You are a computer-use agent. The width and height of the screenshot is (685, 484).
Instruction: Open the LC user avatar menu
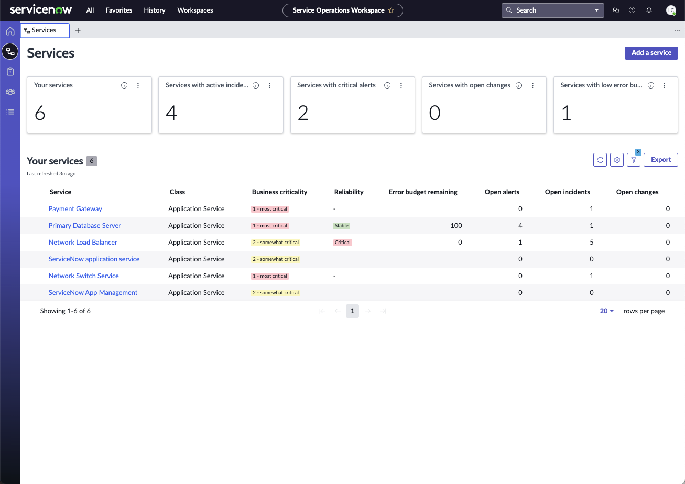[x=671, y=10]
